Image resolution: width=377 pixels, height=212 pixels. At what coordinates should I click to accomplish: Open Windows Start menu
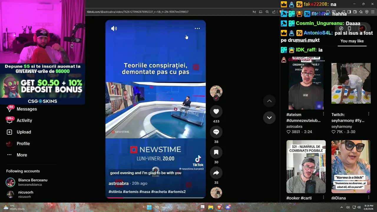click(149, 207)
